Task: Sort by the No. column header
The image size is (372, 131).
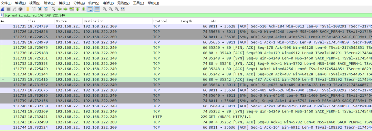Action: 13,21
